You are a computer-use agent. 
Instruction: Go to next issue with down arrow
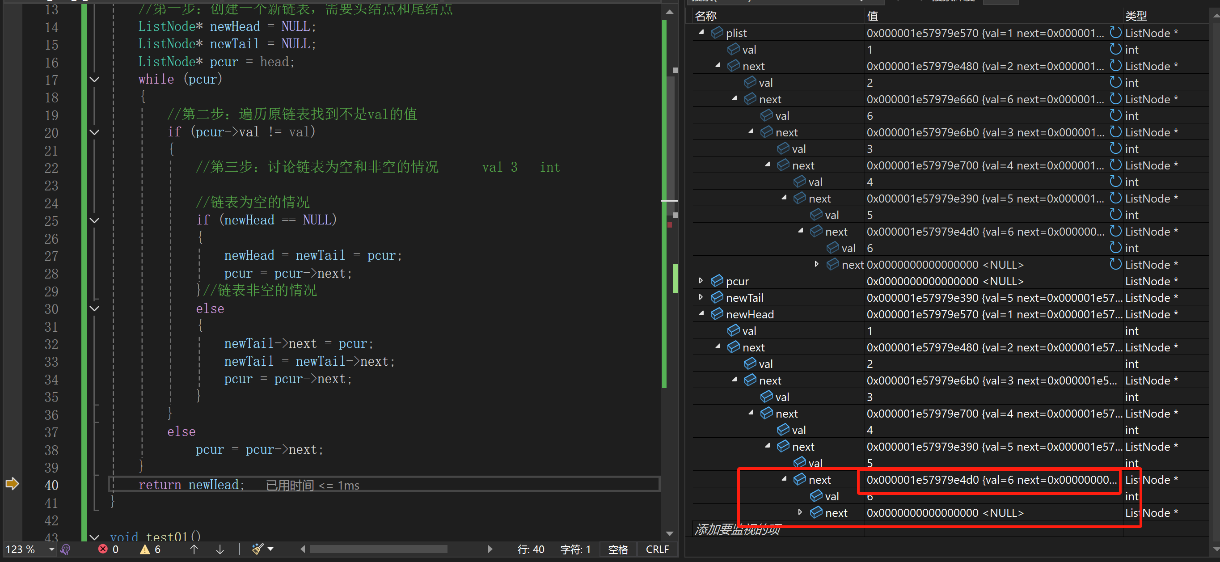point(220,549)
